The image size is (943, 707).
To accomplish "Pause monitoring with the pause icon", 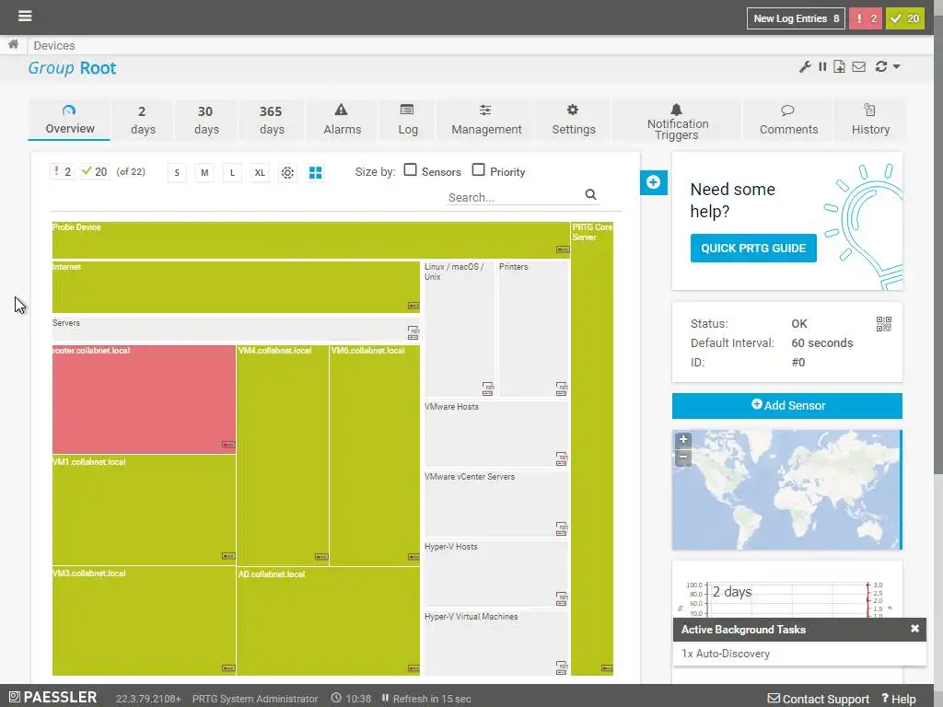I will pyautogui.click(x=822, y=66).
